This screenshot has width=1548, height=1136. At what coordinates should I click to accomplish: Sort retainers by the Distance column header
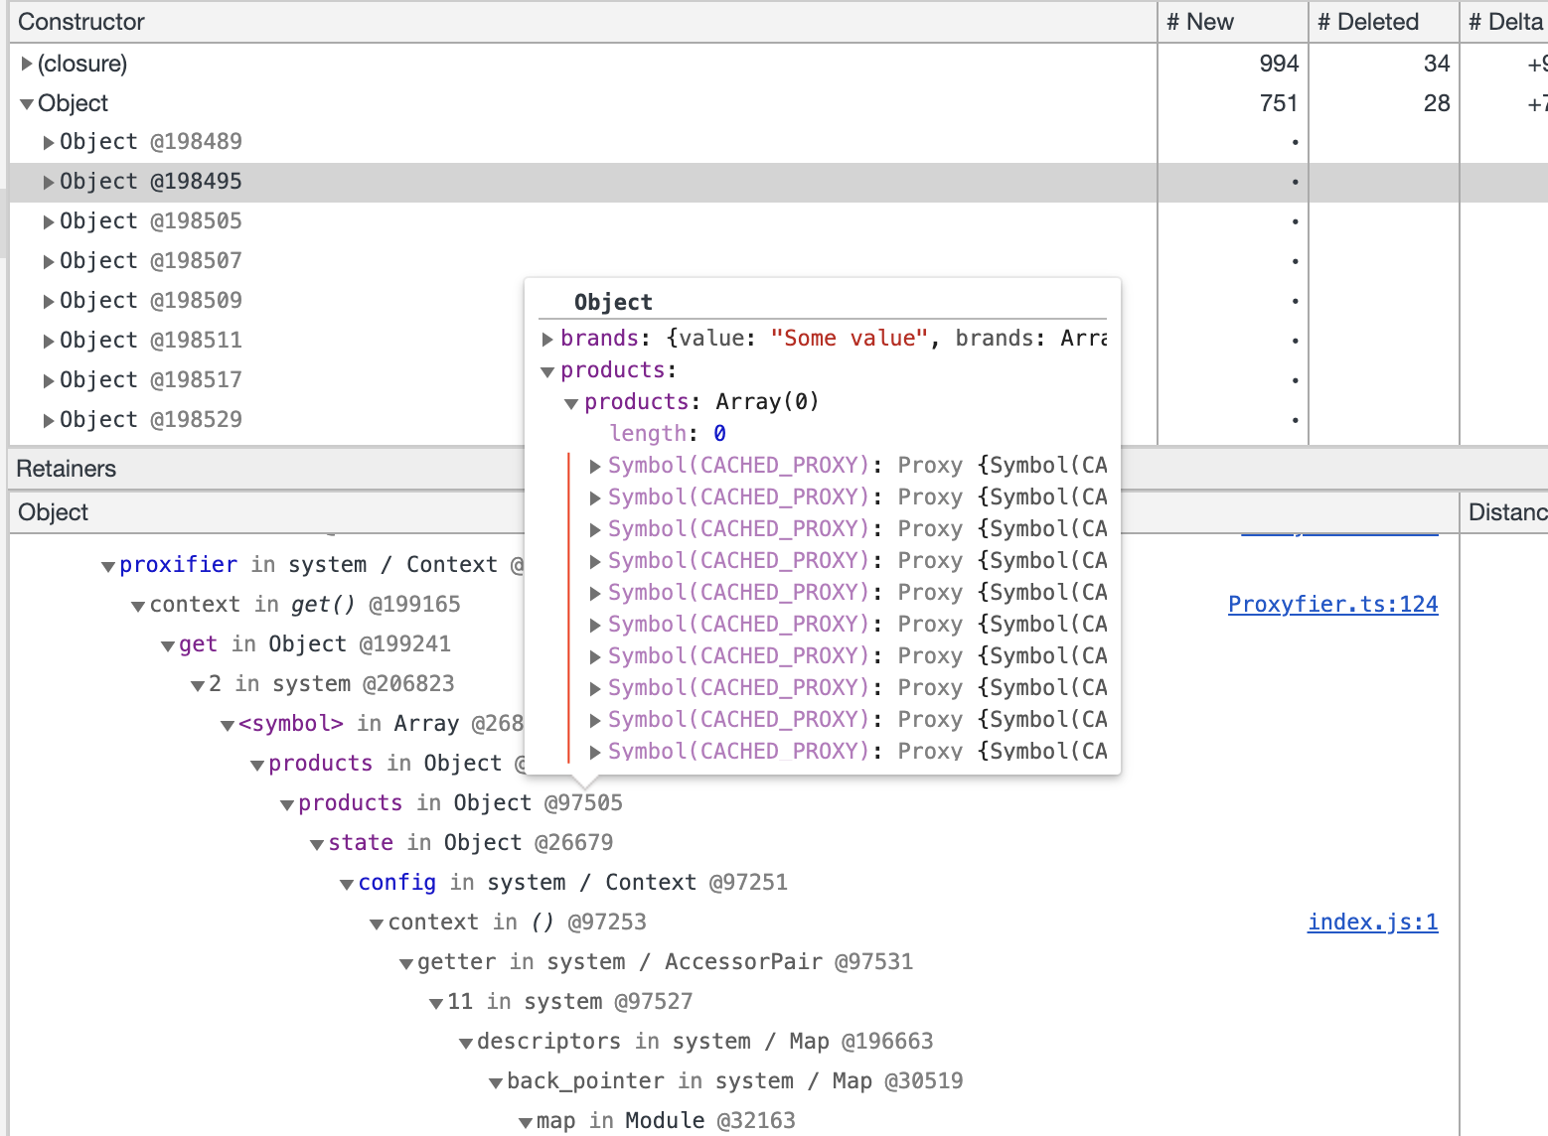(1504, 512)
